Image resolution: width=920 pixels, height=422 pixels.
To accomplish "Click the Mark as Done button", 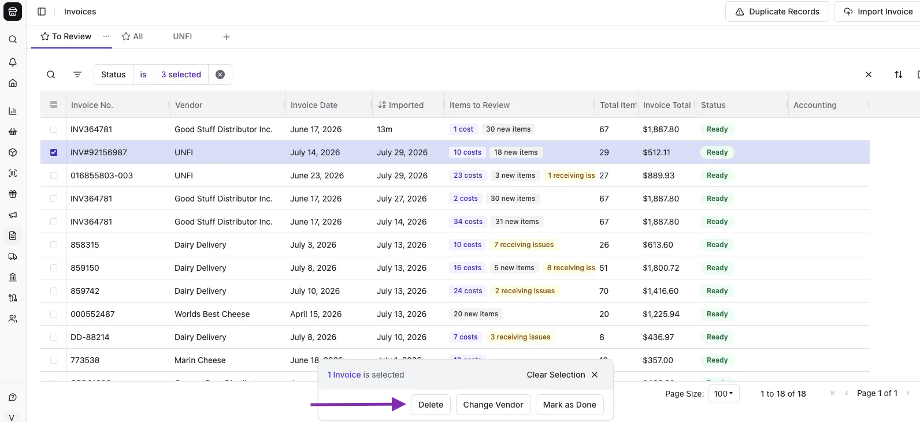I will 569,405.
